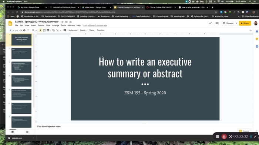Click the Explore button
The height and width of the screenshot is (145, 259).
244,131
